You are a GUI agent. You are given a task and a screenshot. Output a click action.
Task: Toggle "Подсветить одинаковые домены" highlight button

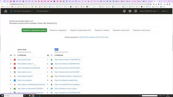[x=34, y=30]
